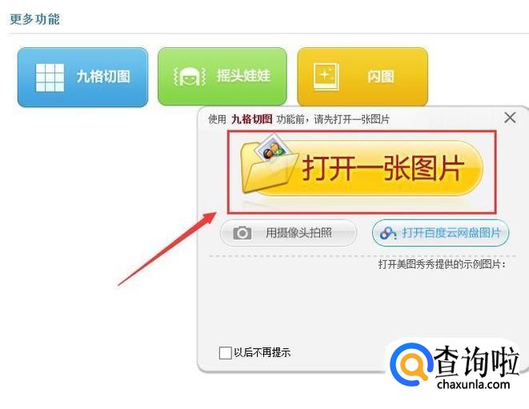
Task: Click the bobble-head face icon
Action: point(189,76)
